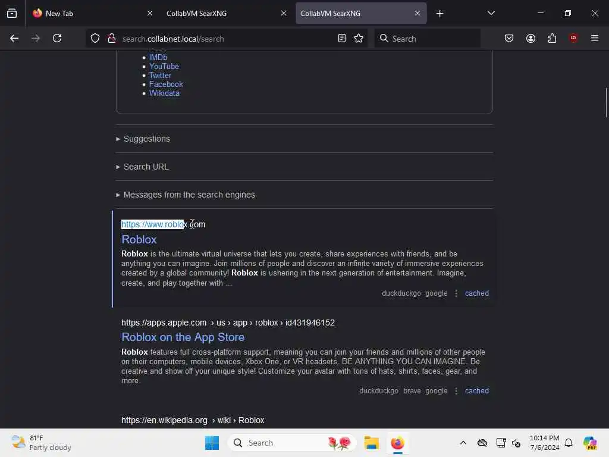Click the Firefox taskbar icon

pos(397,443)
